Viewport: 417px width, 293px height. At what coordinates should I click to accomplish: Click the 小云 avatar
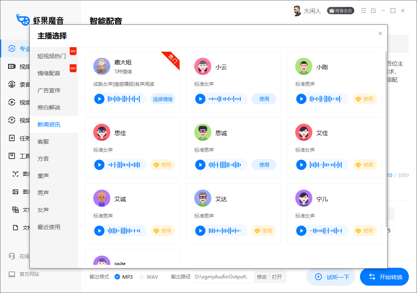pyautogui.click(x=203, y=66)
